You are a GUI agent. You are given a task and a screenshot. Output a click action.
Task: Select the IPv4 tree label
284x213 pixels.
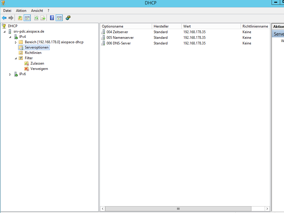click(x=23, y=37)
